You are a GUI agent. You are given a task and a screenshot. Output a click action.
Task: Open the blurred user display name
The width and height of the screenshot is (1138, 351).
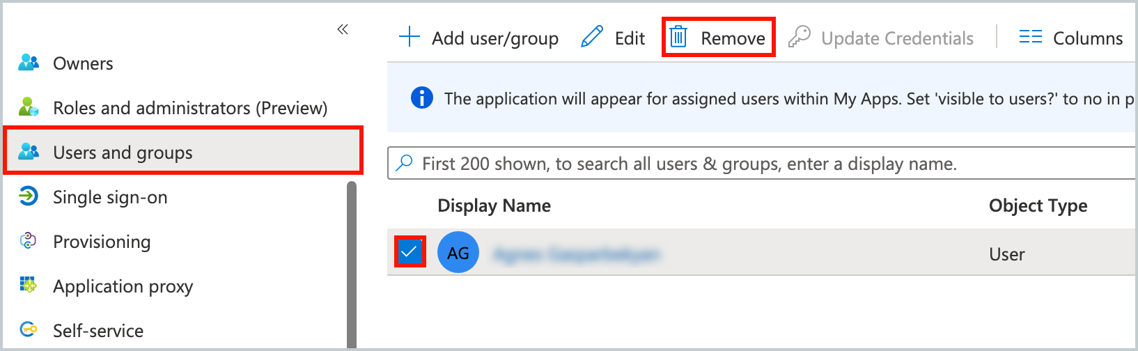(576, 254)
